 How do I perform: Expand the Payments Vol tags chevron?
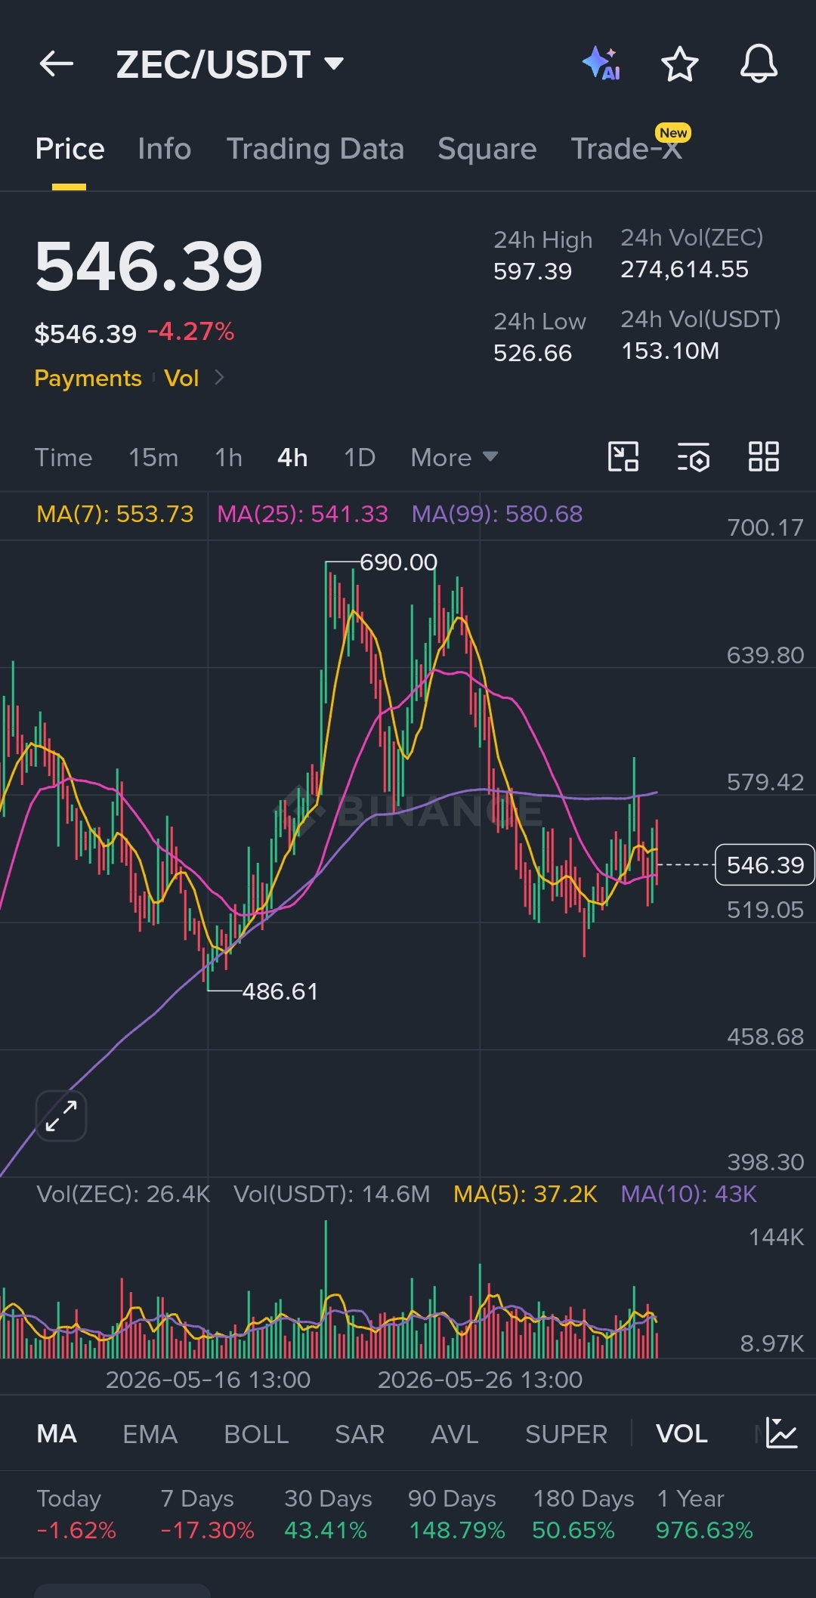click(x=219, y=377)
